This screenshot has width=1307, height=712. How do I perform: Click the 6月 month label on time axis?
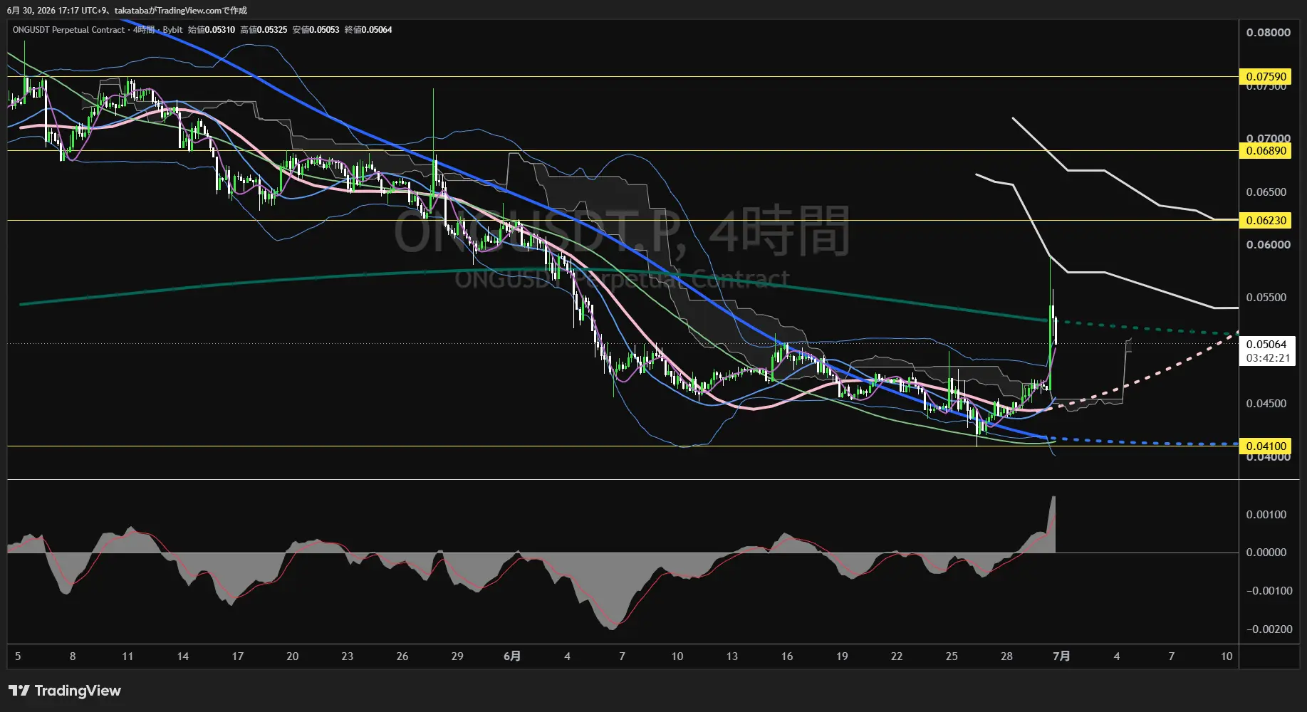(512, 656)
